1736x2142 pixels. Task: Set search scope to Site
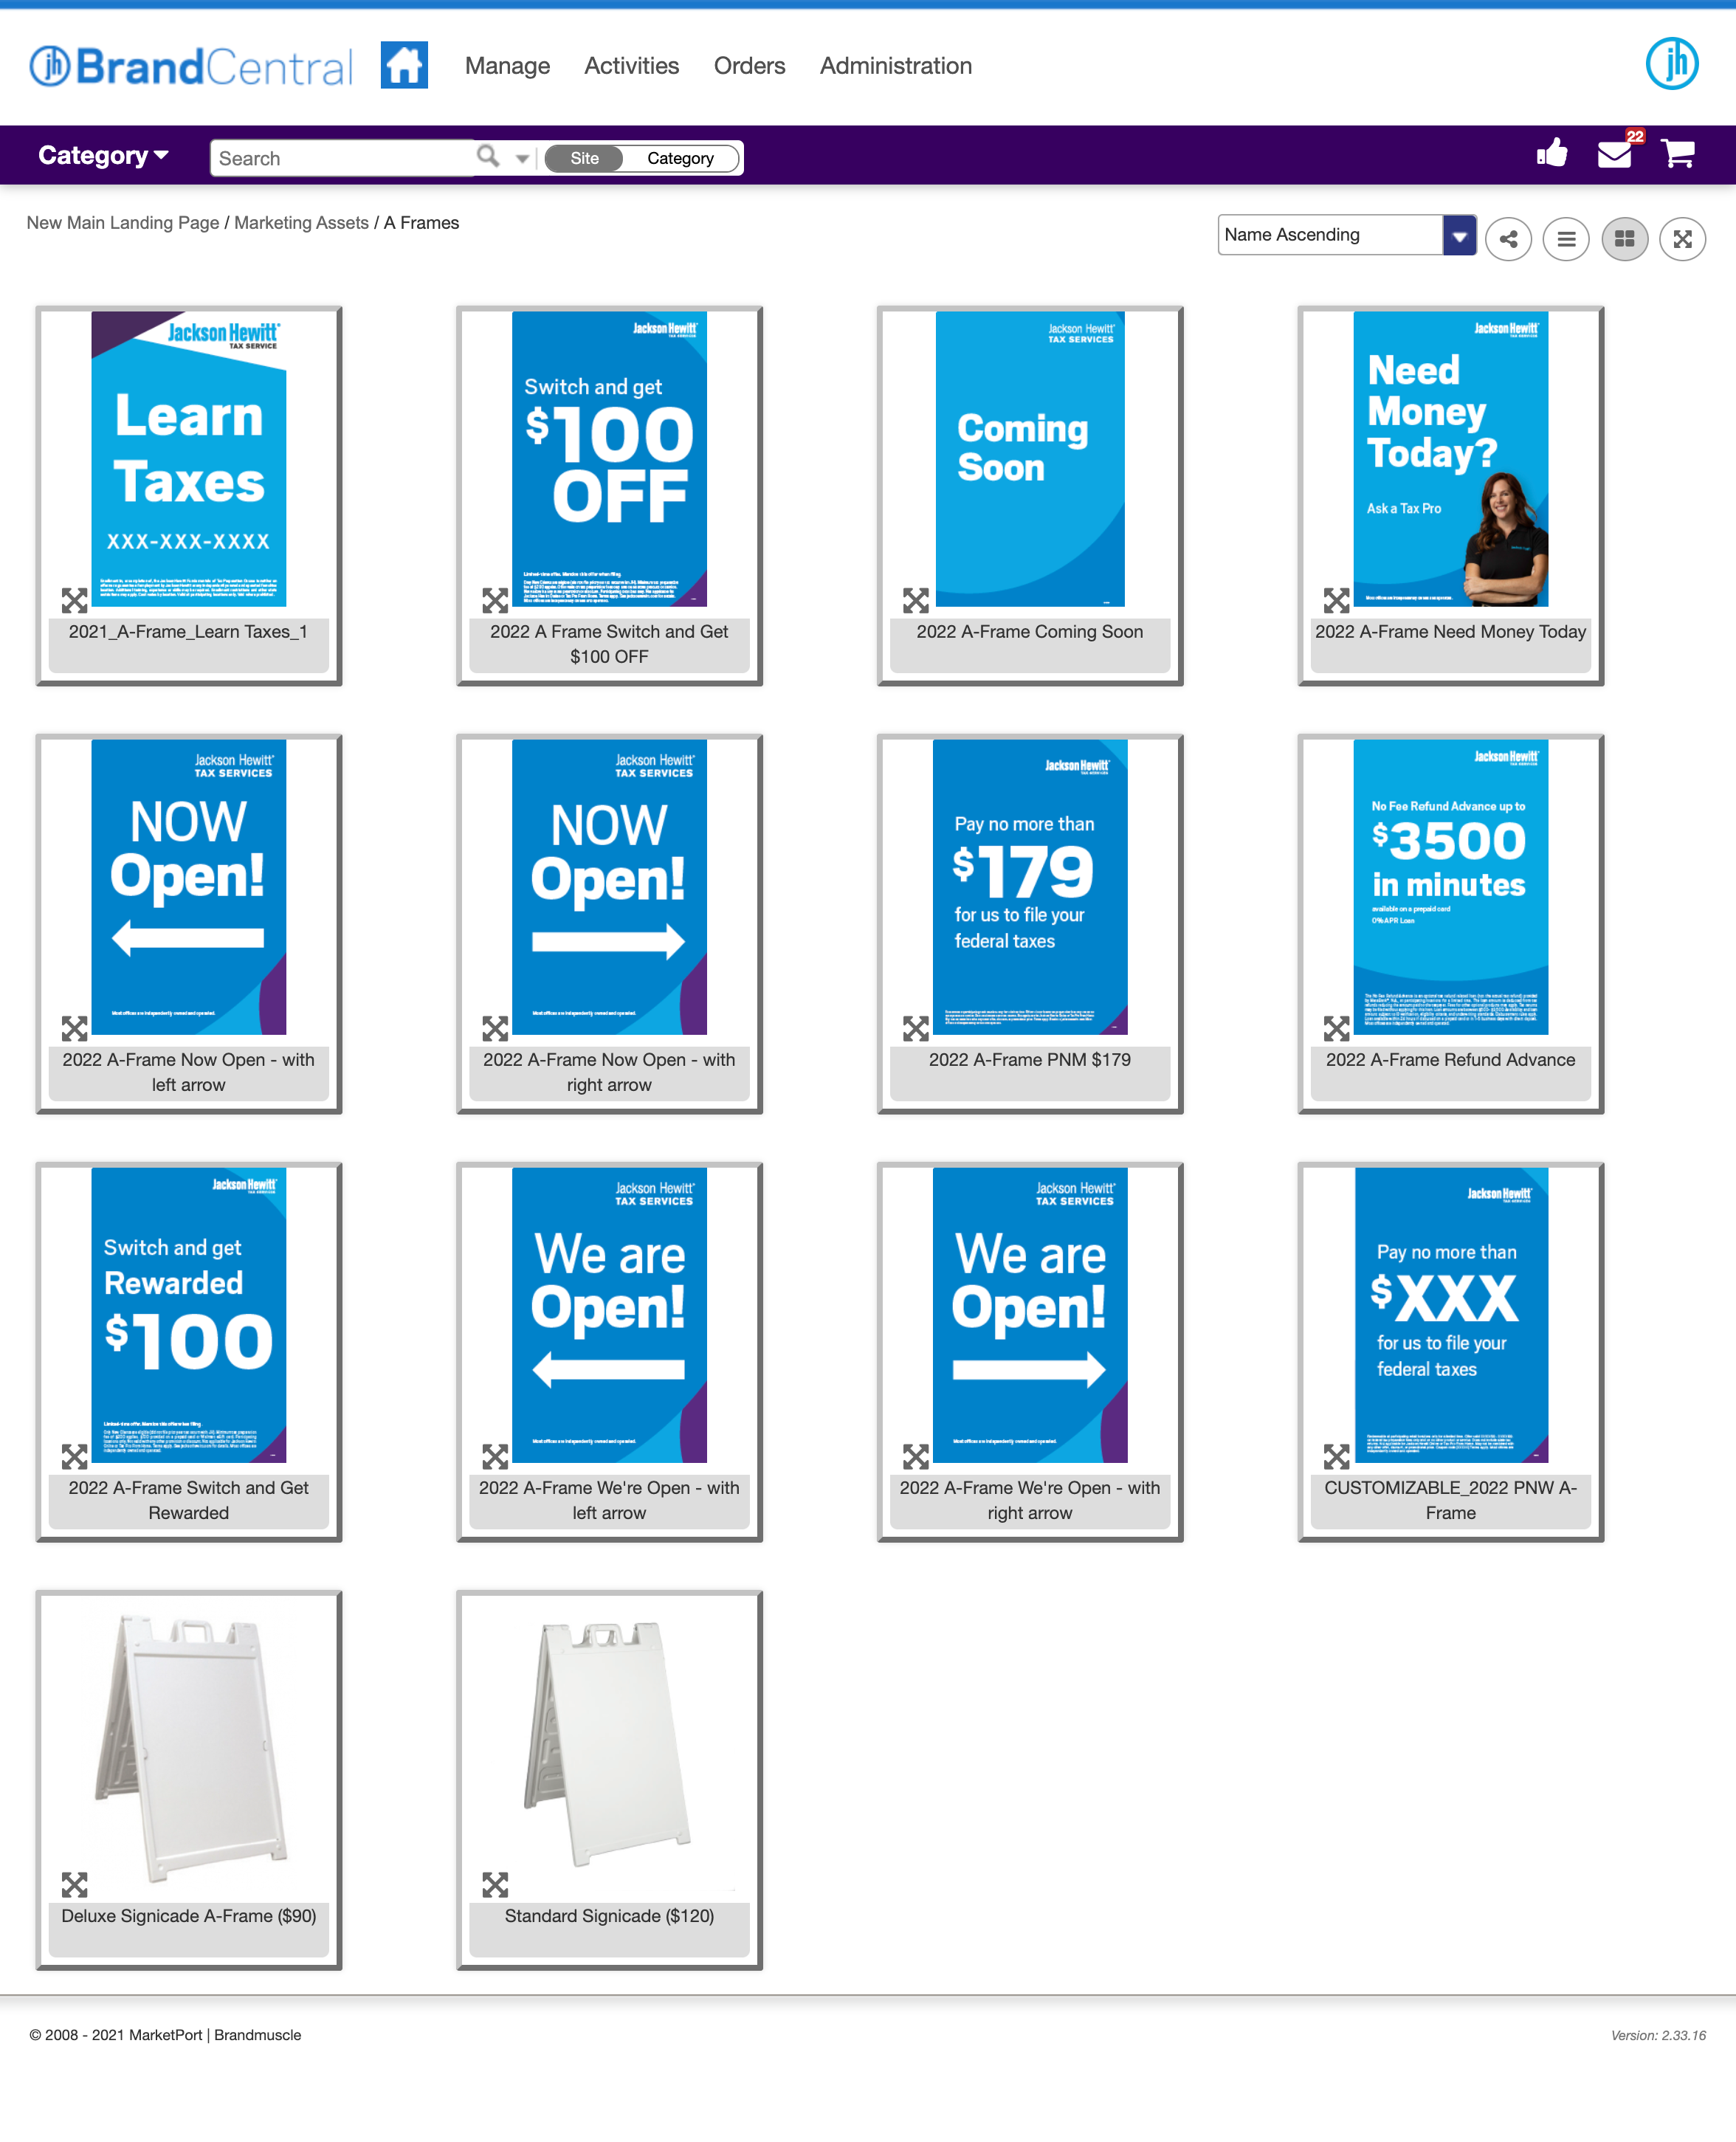(x=585, y=158)
